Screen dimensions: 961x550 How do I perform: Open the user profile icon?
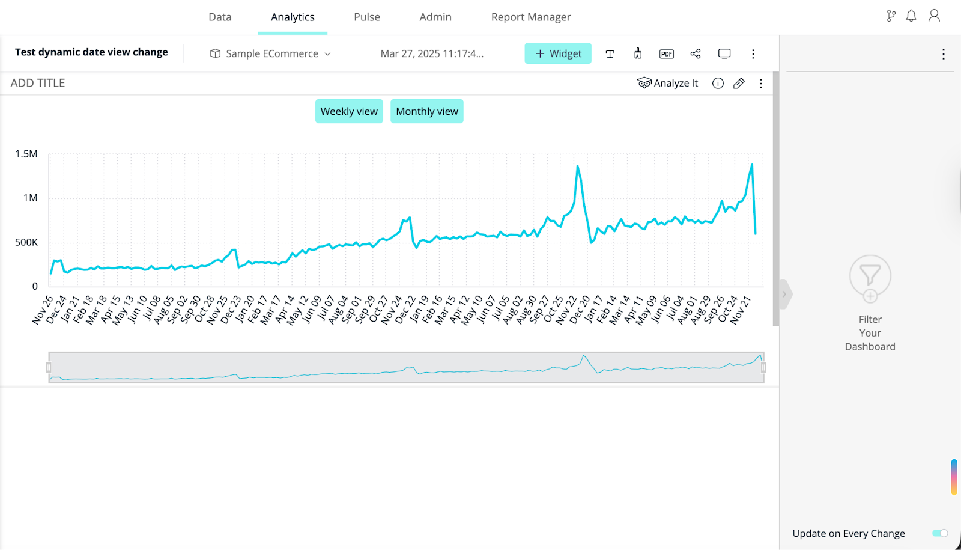(934, 16)
